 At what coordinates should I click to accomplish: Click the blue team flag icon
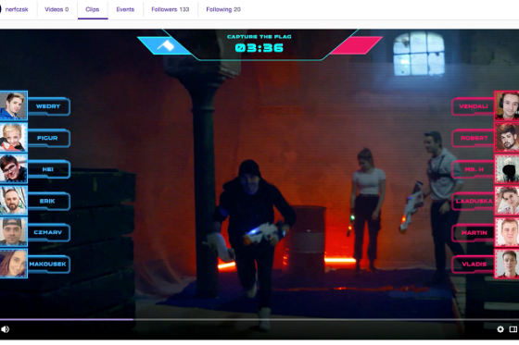(166, 45)
